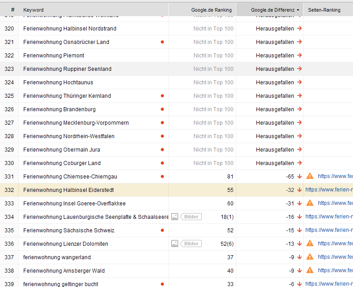Image resolution: width=353 pixels, height=287 pixels.
Task: Click red dot beside Osnabrücker Land keyword
Action: [x=162, y=42]
